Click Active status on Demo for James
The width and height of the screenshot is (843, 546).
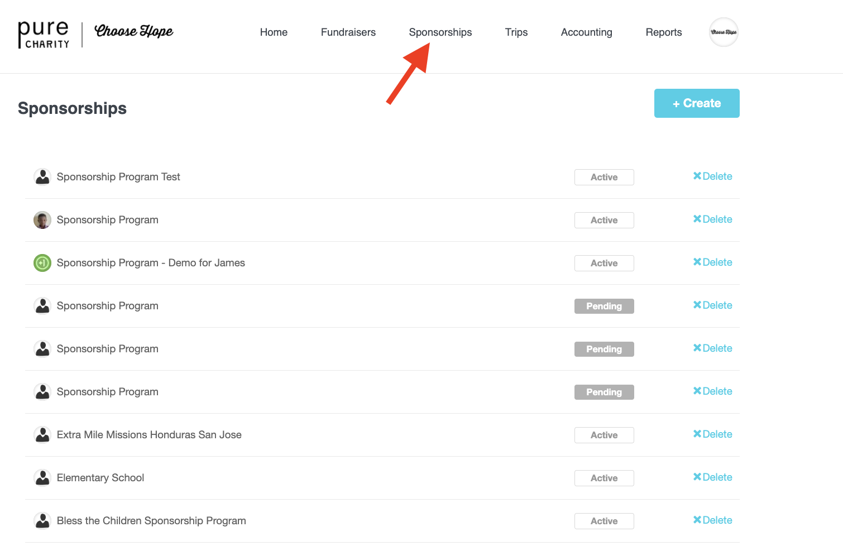(x=604, y=263)
